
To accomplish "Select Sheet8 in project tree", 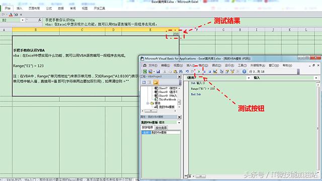I will click(x=166, y=92).
